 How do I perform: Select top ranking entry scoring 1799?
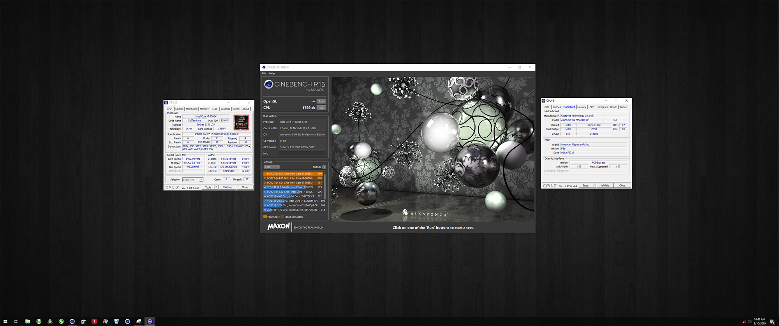pyautogui.click(x=293, y=174)
